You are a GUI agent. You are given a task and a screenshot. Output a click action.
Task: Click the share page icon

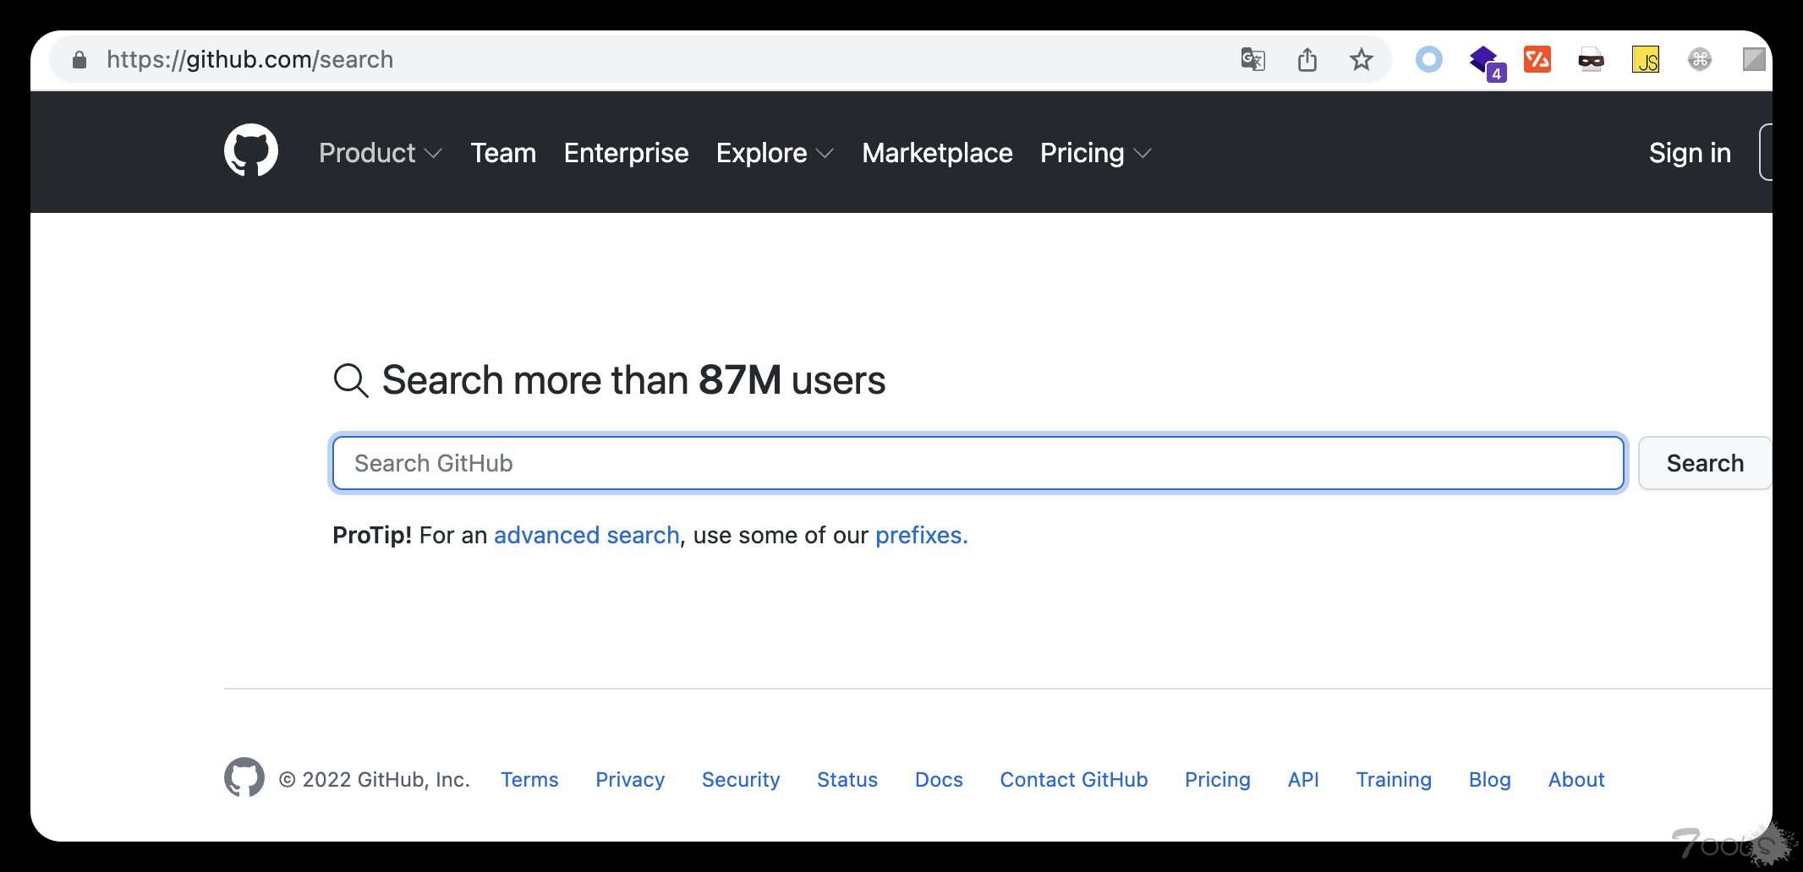click(1307, 59)
